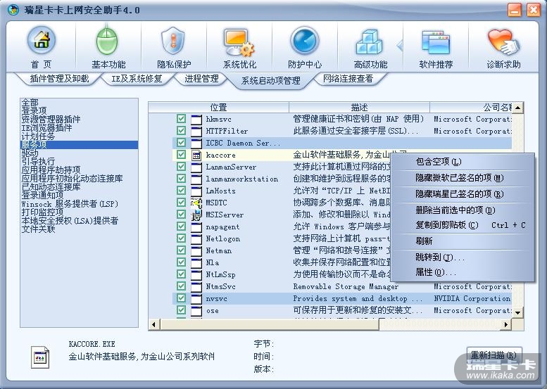Click the kaccore service icon
Image resolution: width=547 pixels, height=389 pixels.
196,155
